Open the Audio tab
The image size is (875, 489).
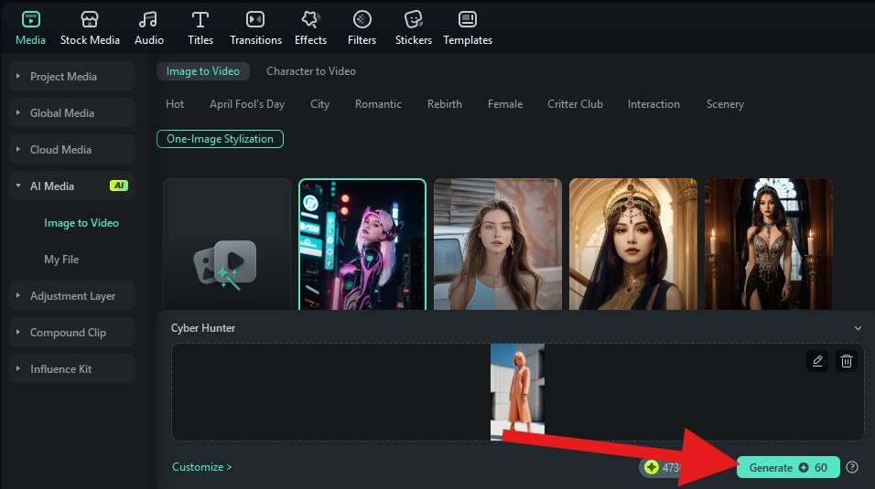click(x=148, y=28)
